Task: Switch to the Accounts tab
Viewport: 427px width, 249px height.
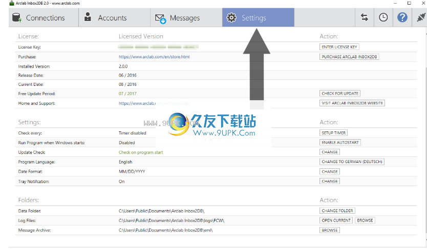Action: [x=114, y=18]
